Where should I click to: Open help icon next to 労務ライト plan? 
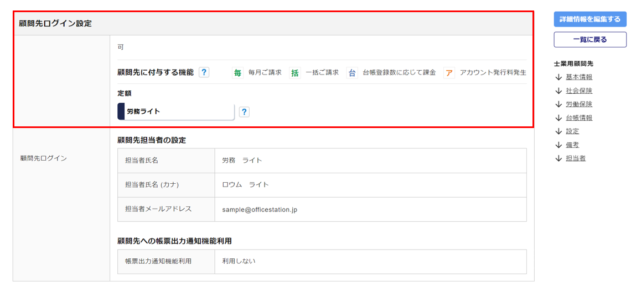tap(244, 112)
